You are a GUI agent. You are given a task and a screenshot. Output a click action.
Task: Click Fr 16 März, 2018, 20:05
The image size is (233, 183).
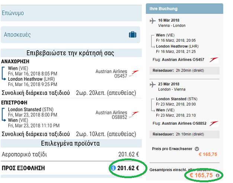[x=176, y=41]
